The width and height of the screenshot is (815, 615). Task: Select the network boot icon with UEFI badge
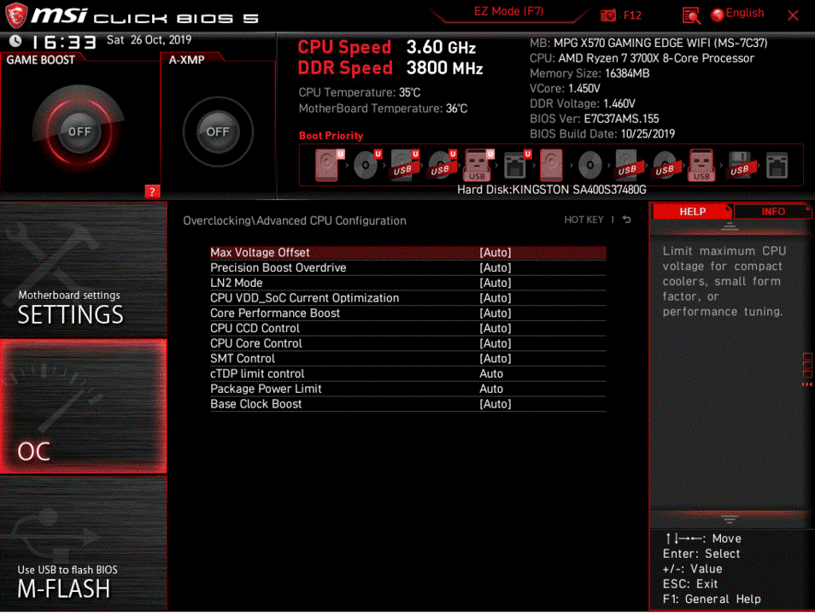[x=516, y=165]
